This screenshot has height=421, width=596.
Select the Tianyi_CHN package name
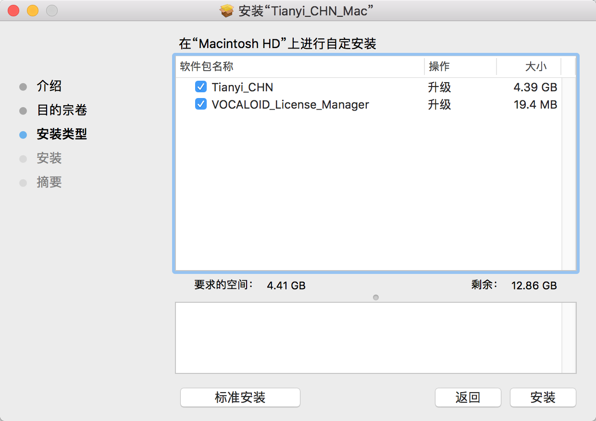coord(242,87)
